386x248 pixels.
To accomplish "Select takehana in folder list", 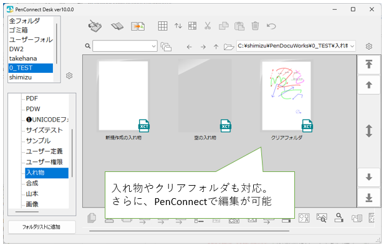I will 31,59.
